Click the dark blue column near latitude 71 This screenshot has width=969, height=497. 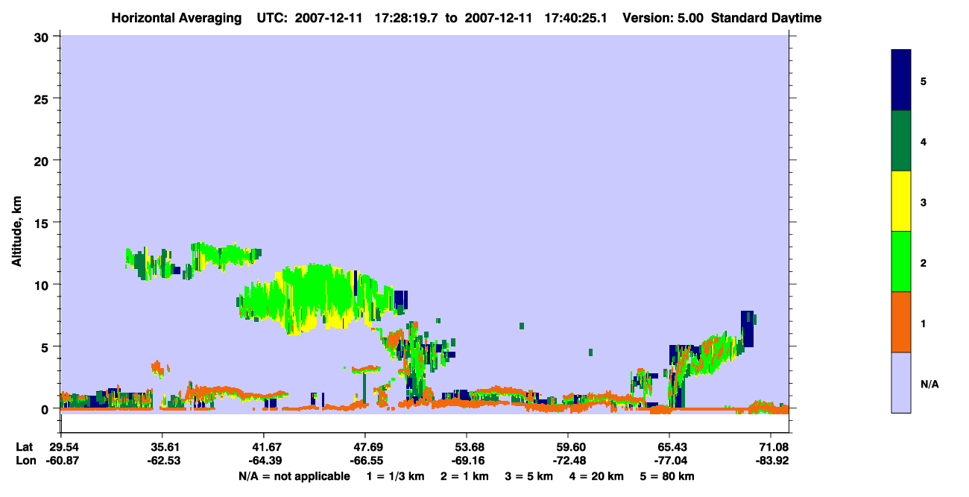[x=747, y=329]
